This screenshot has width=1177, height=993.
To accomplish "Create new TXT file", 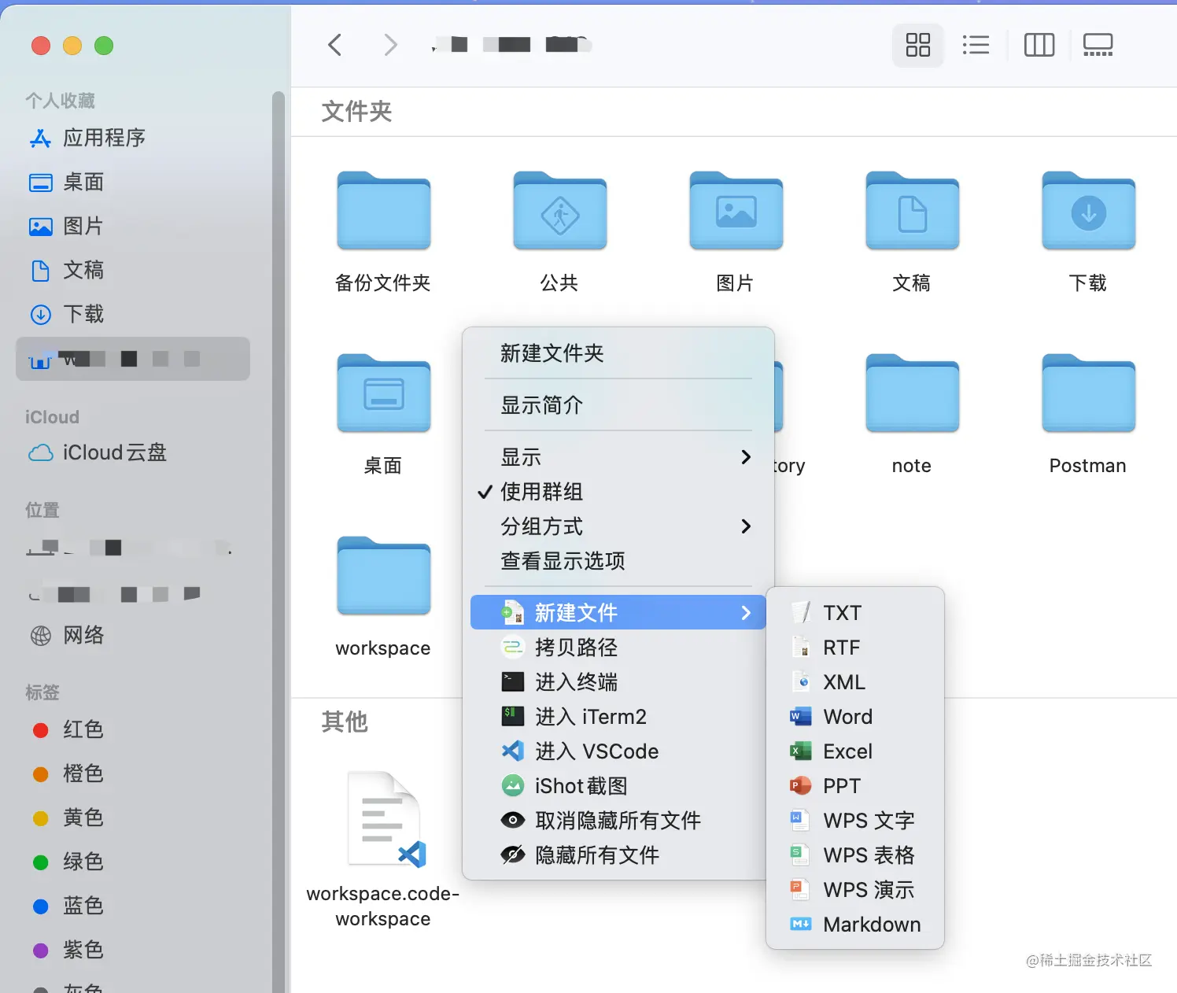I will (x=854, y=613).
